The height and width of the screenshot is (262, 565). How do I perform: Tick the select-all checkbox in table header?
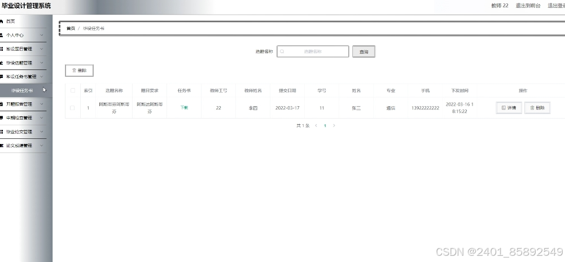click(x=73, y=90)
